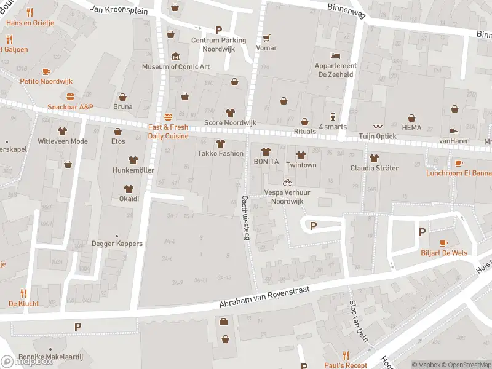Viewport: 492px width, 369px height.
Task: Select the vanHaren shoe icon
Action: (453, 130)
